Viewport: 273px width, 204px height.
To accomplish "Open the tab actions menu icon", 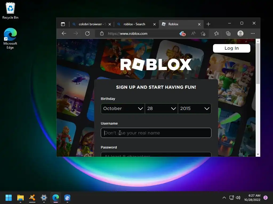I will (63, 24).
